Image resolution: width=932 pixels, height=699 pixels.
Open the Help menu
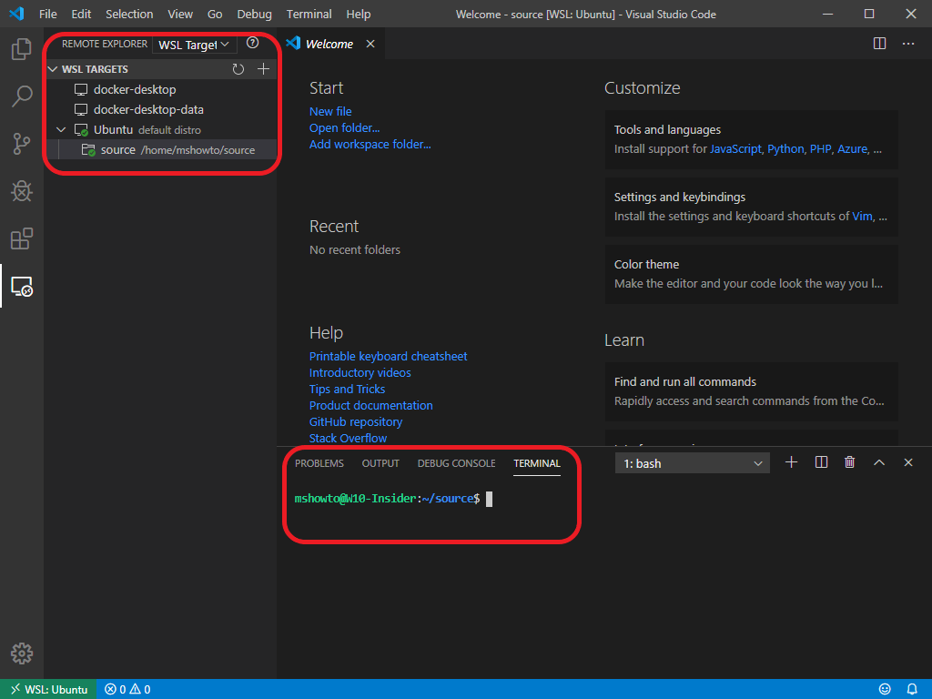coord(359,14)
